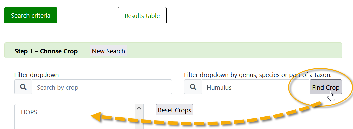Click the crop list scroll-up arrow
This screenshot has width=353, height=129.
[x=139, y=108]
